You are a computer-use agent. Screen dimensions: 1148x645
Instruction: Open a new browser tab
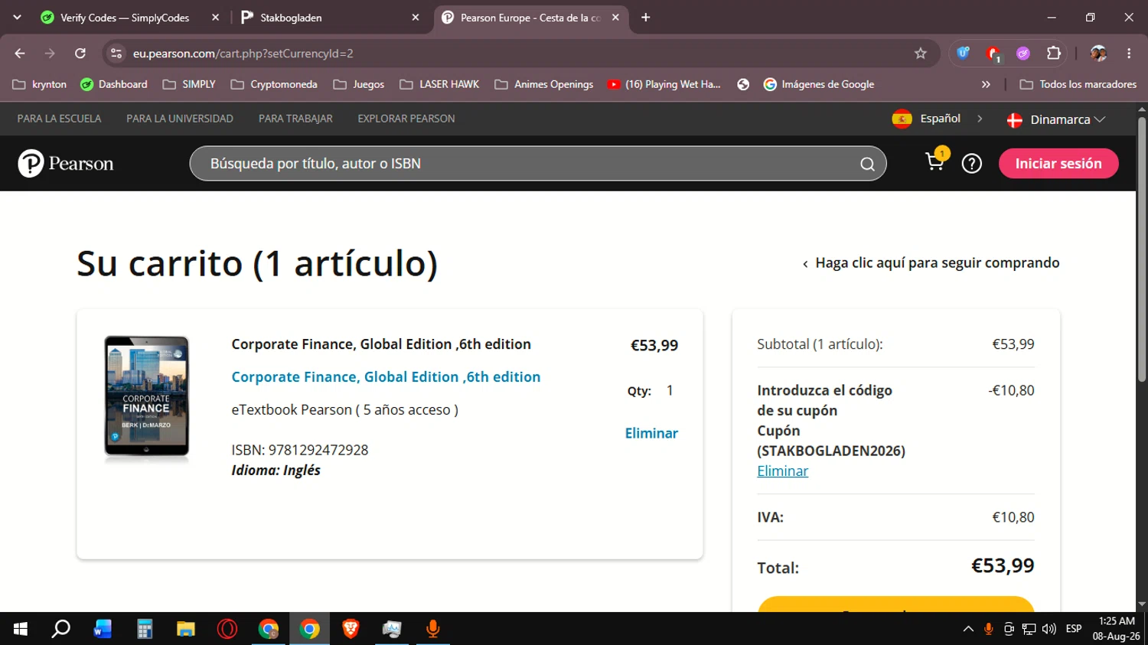(646, 18)
